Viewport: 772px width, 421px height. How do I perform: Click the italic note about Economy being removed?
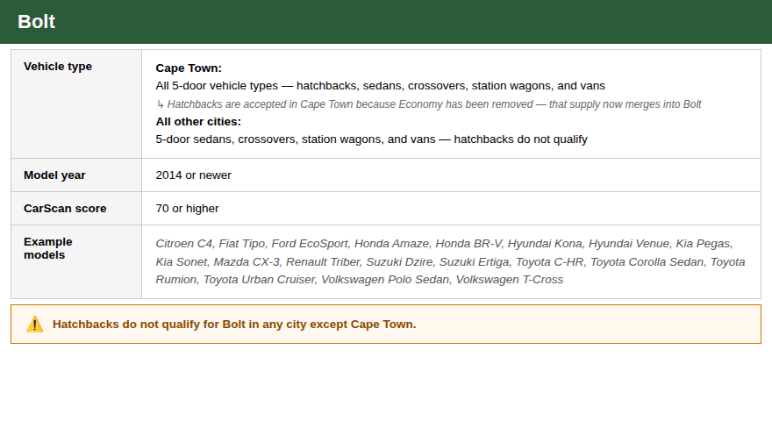428,104
